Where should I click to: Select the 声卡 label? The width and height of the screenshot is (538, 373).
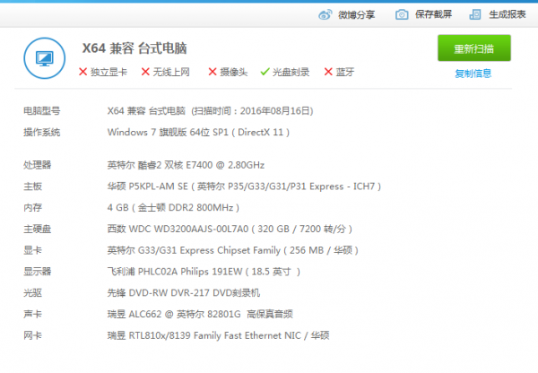tap(32, 314)
